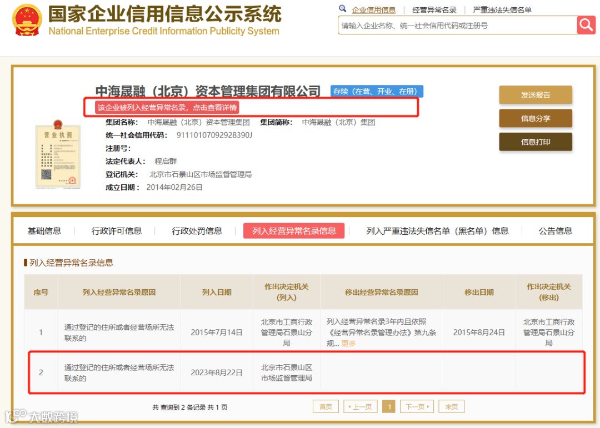Image resolution: width=600 pixels, height=428 pixels.
Task: Click the 列入经营异常名录原因 column header
Action: [119, 292]
